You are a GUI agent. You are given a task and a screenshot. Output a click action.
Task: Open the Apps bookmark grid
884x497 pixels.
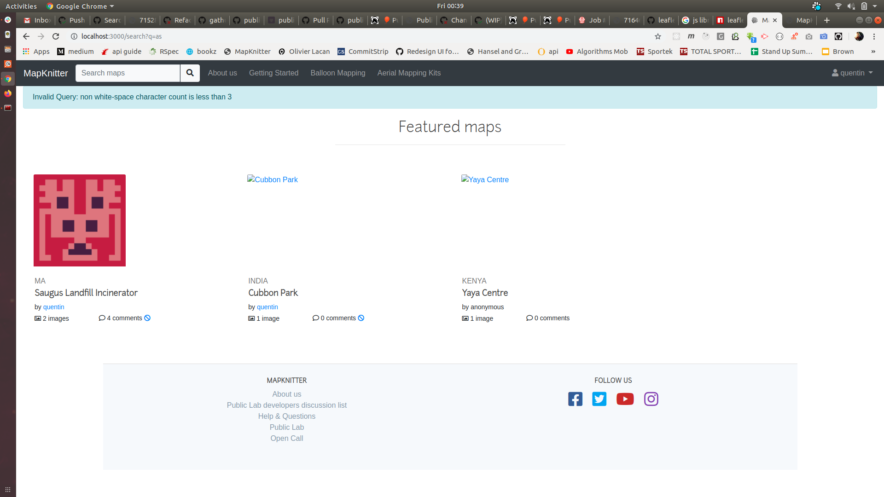pyautogui.click(x=36, y=52)
